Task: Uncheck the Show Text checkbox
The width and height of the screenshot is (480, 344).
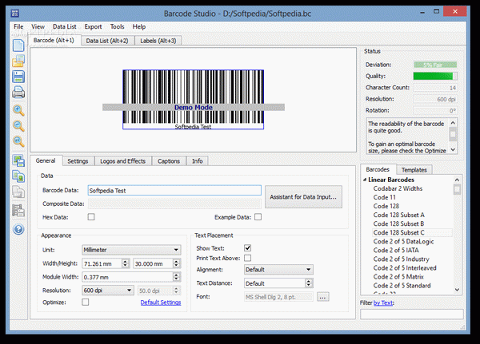Action: click(x=248, y=248)
